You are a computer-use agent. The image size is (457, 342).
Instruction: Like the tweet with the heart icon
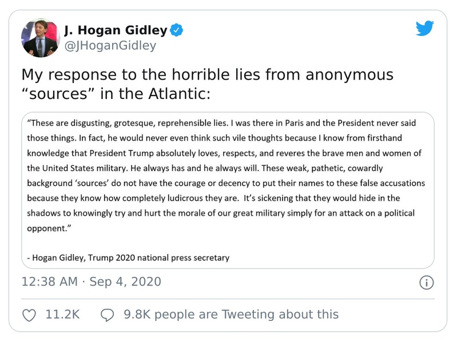(29, 315)
